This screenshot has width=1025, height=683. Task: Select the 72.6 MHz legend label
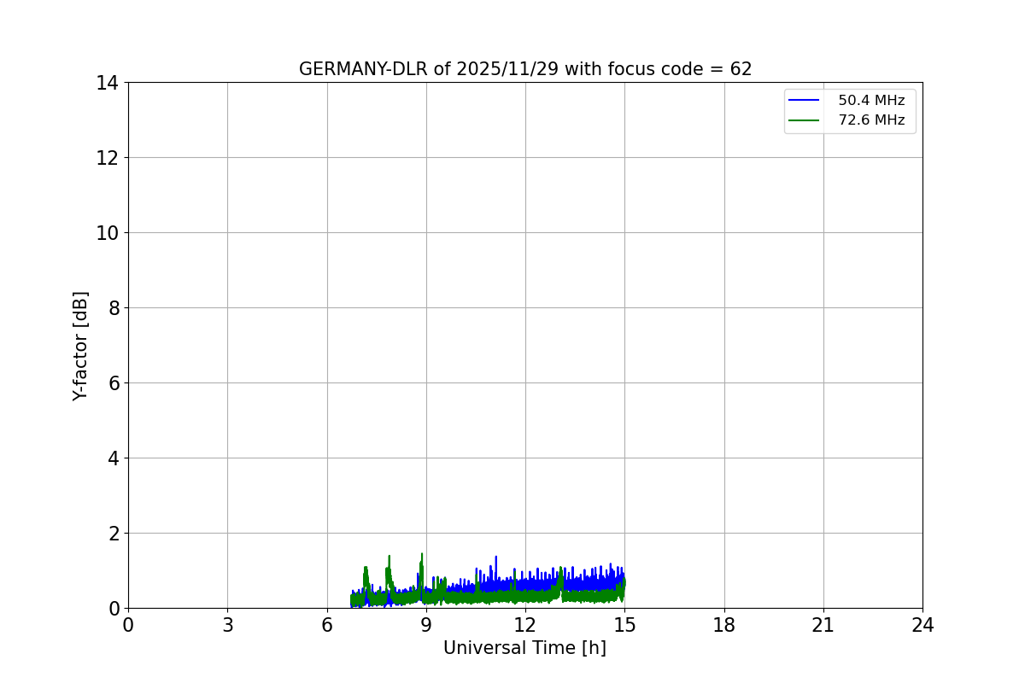pos(871,120)
